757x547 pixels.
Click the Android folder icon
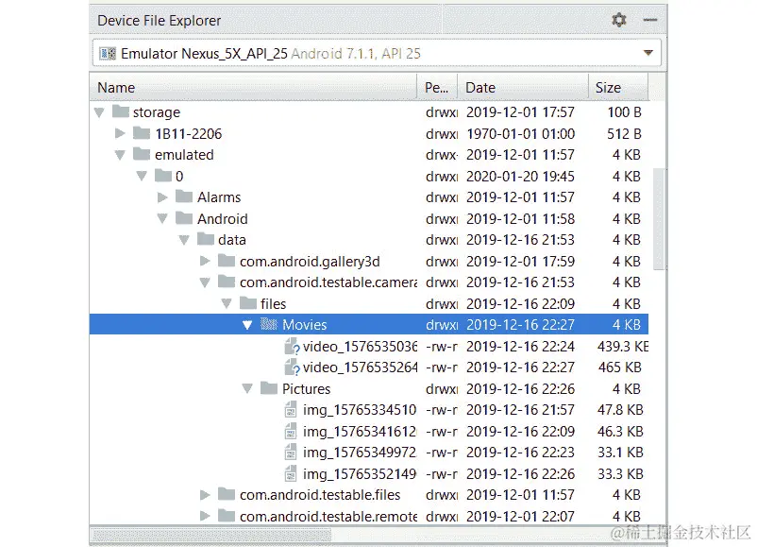click(184, 218)
